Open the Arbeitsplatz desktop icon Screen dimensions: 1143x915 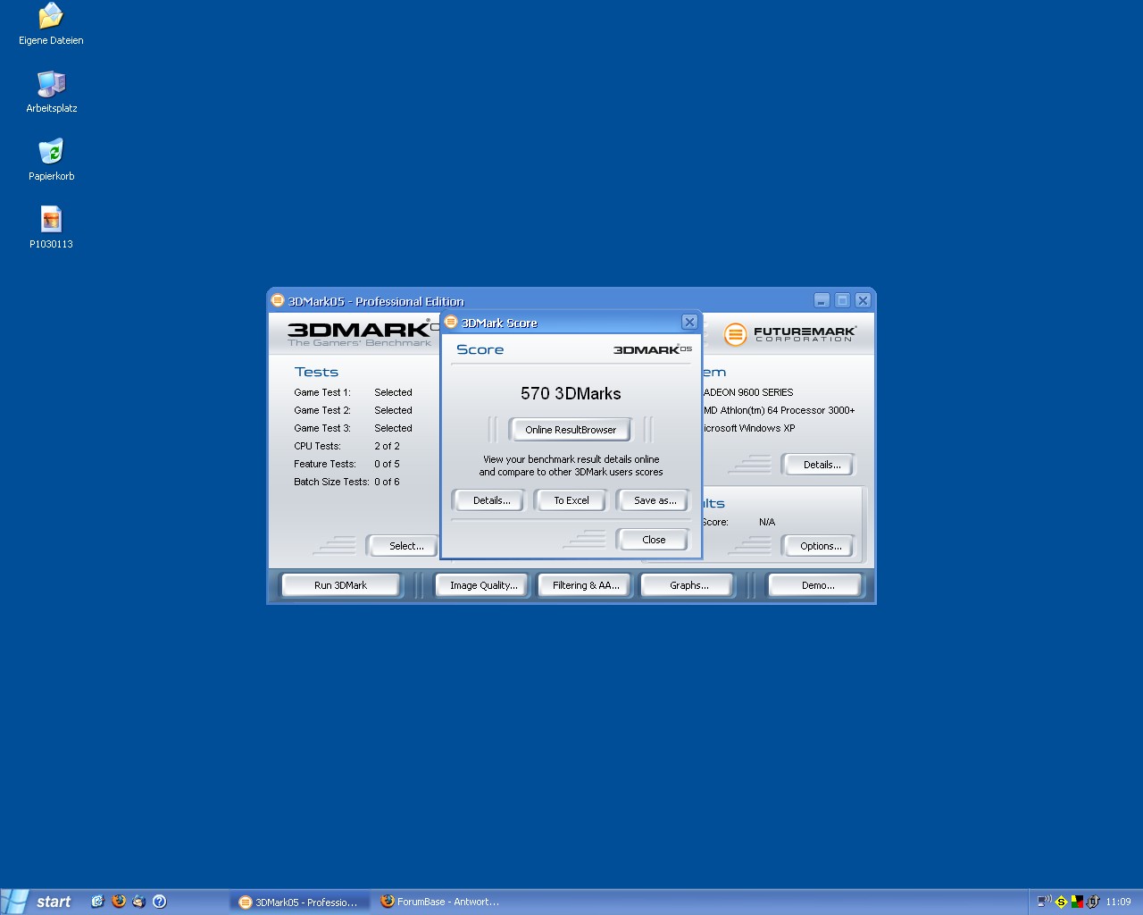(51, 92)
